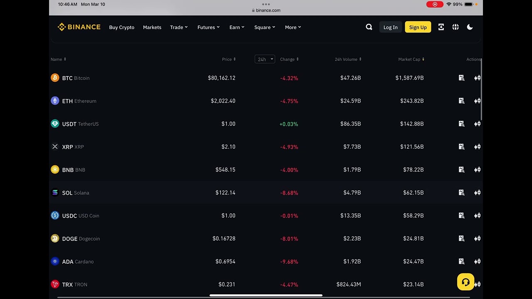Screen dimensions: 532x299
Task: Expand the More menu
Action: tap(293, 27)
